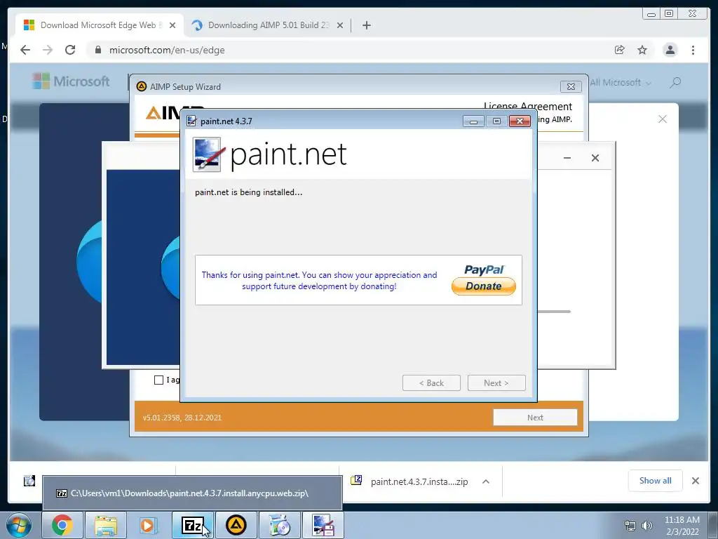Viewport: 718px width, 539px height.
Task: Close the Edge download overlay dialog
Action: (x=662, y=119)
